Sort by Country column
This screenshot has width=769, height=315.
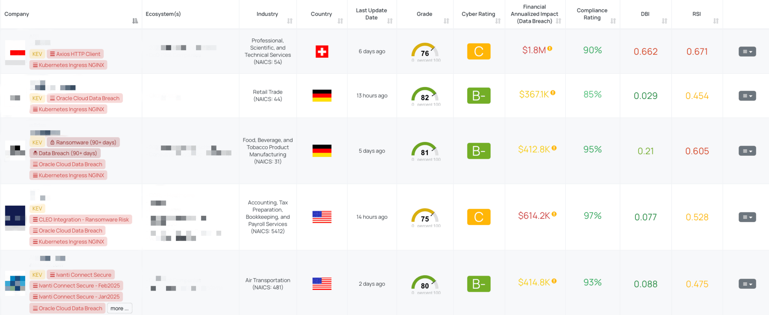(x=340, y=21)
